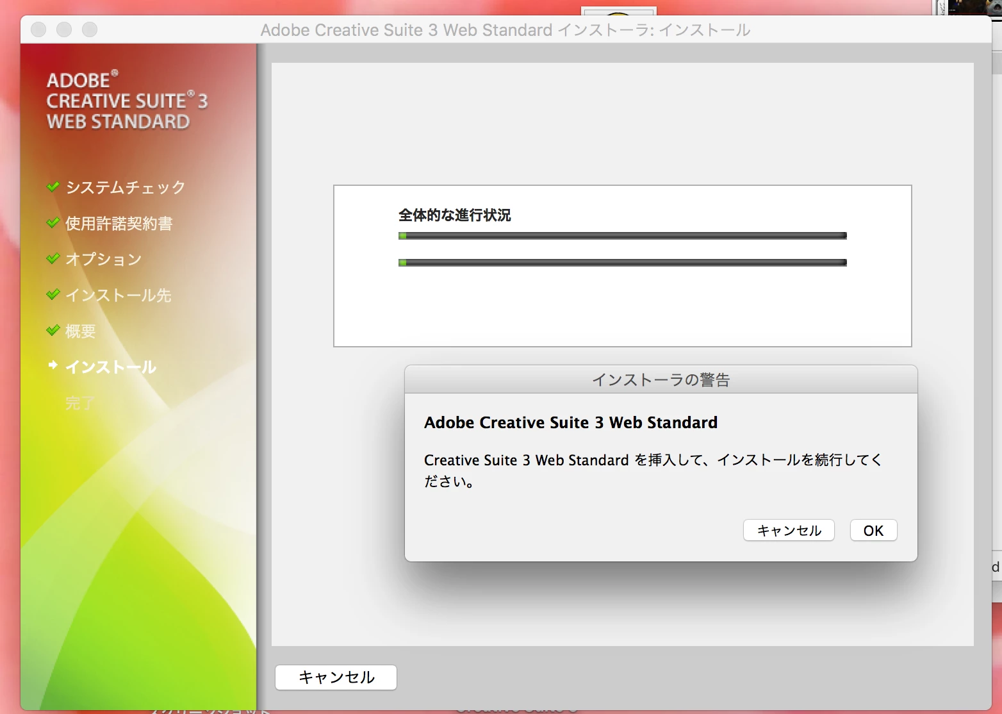The width and height of the screenshot is (1002, 714).
Task: Select the システムチェック step in sidebar
Action: click(x=126, y=187)
